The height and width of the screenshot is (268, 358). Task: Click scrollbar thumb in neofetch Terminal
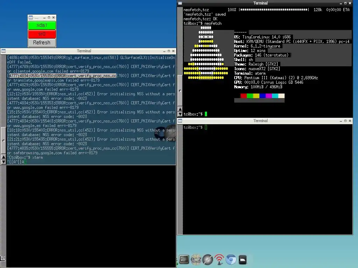click(180, 91)
